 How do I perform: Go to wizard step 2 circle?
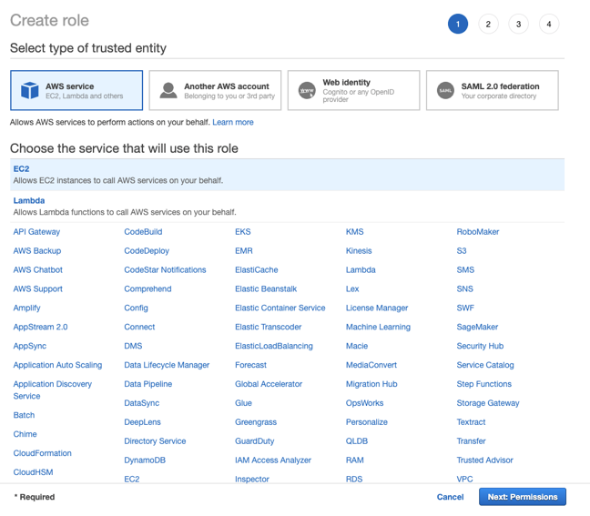point(488,24)
